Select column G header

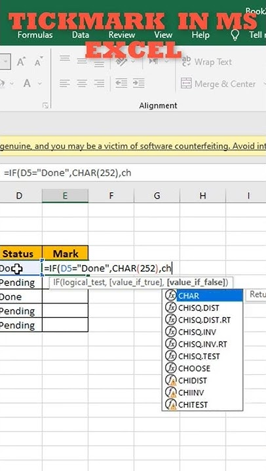pos(157,196)
